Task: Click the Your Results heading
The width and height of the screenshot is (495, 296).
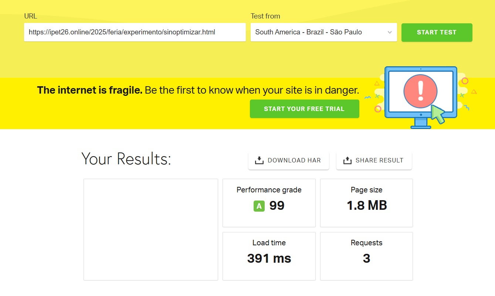Action: pos(126,159)
